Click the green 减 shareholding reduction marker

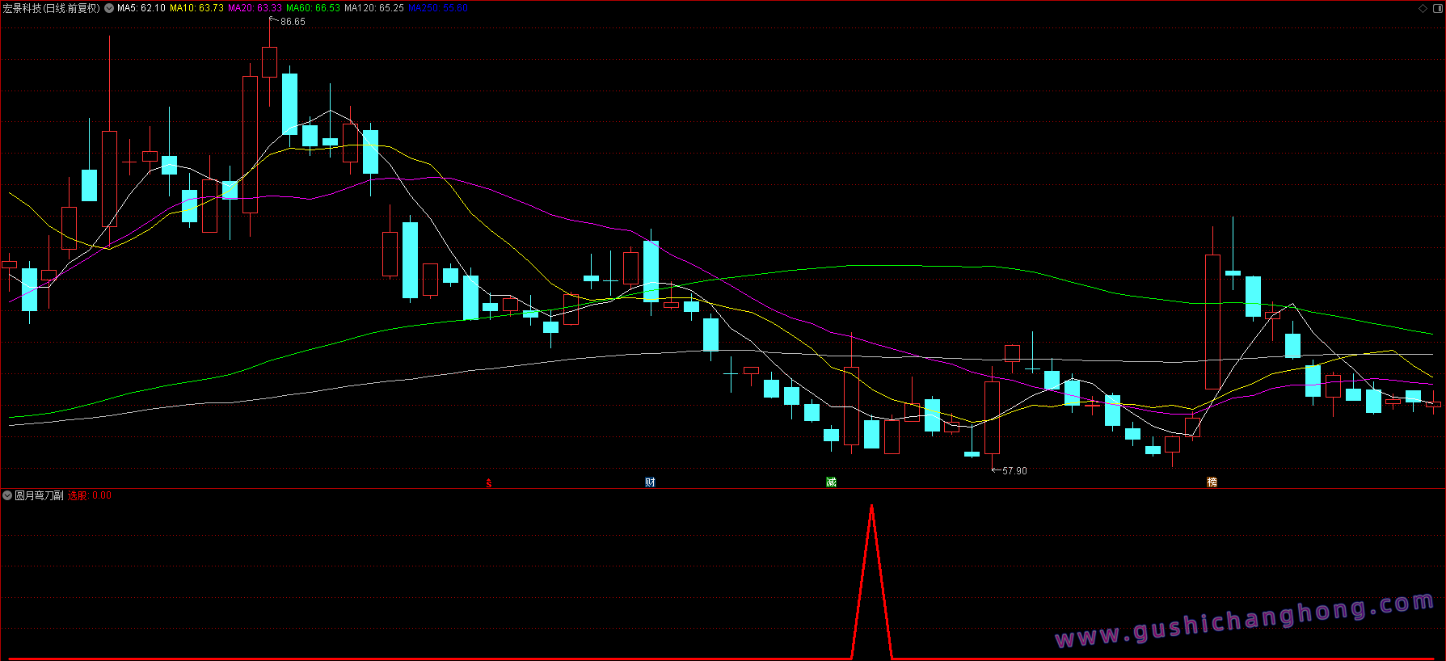(x=831, y=482)
